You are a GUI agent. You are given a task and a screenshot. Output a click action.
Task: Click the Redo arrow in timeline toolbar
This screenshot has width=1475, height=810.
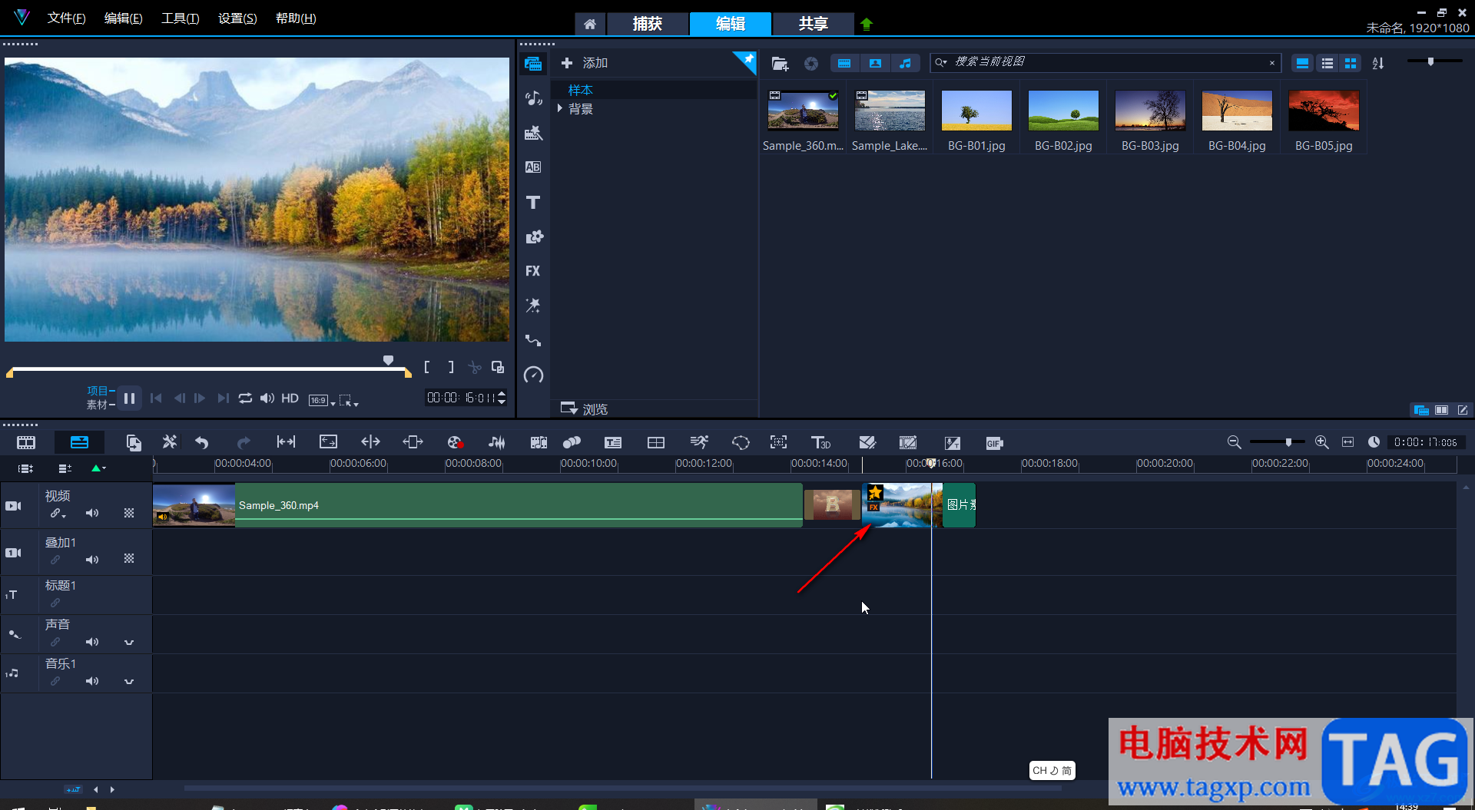244,442
